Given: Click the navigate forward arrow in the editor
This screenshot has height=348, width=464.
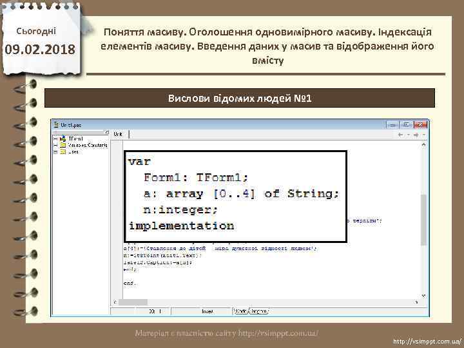Looking at the screenshot, I should (416, 135).
